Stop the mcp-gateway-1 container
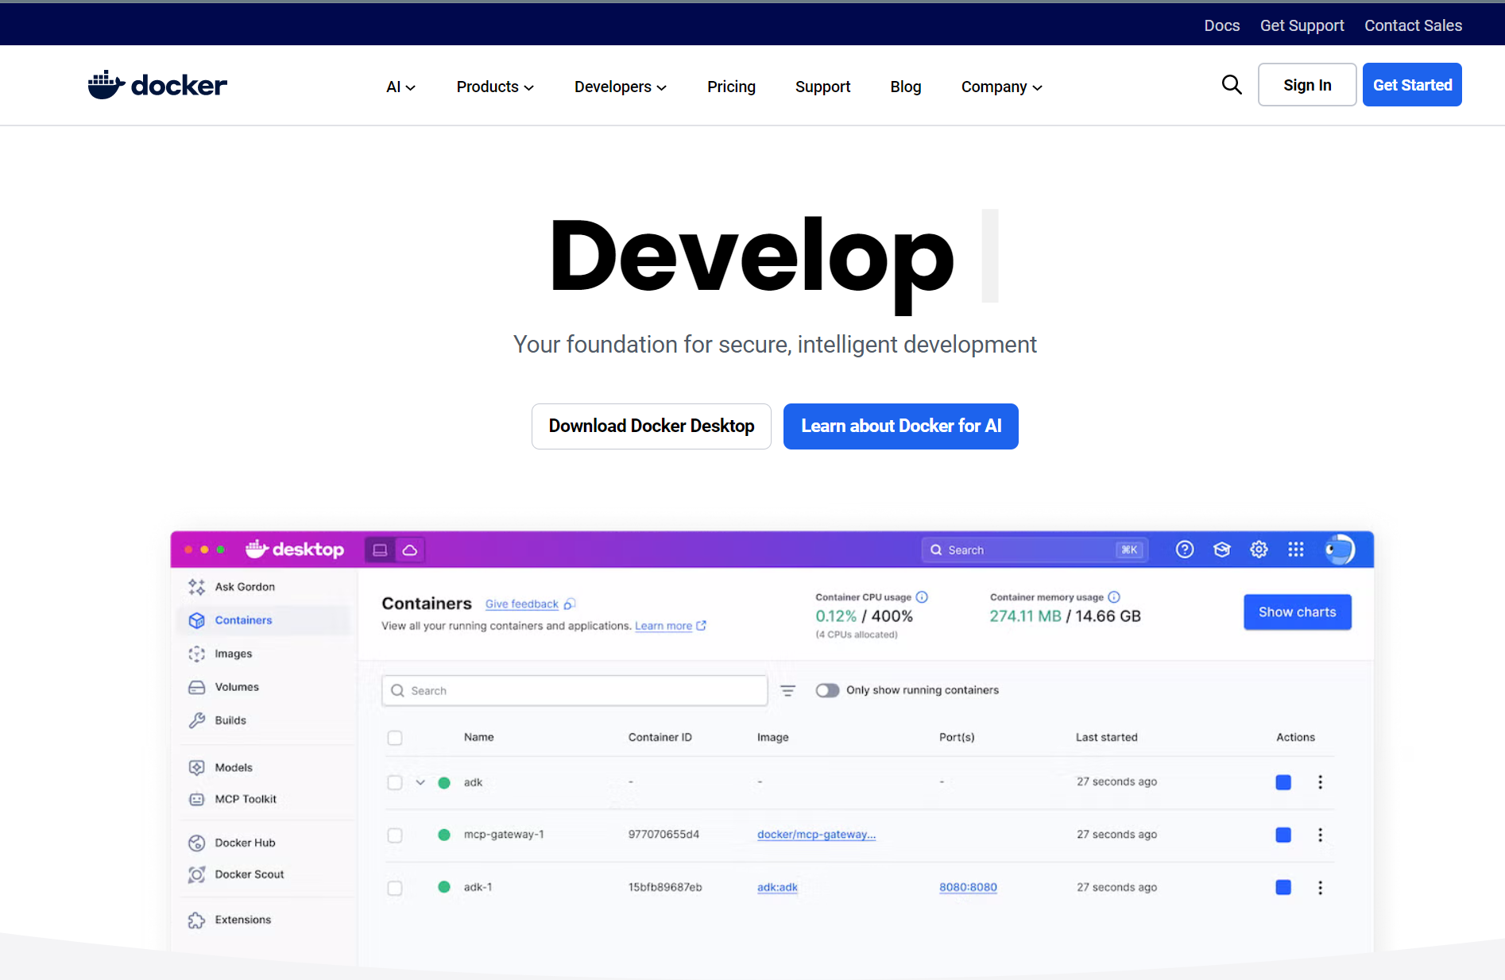This screenshot has height=980, width=1505. click(x=1283, y=835)
